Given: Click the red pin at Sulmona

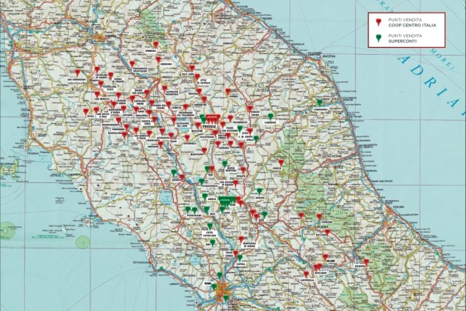Looking at the screenshot, I should (366, 261).
